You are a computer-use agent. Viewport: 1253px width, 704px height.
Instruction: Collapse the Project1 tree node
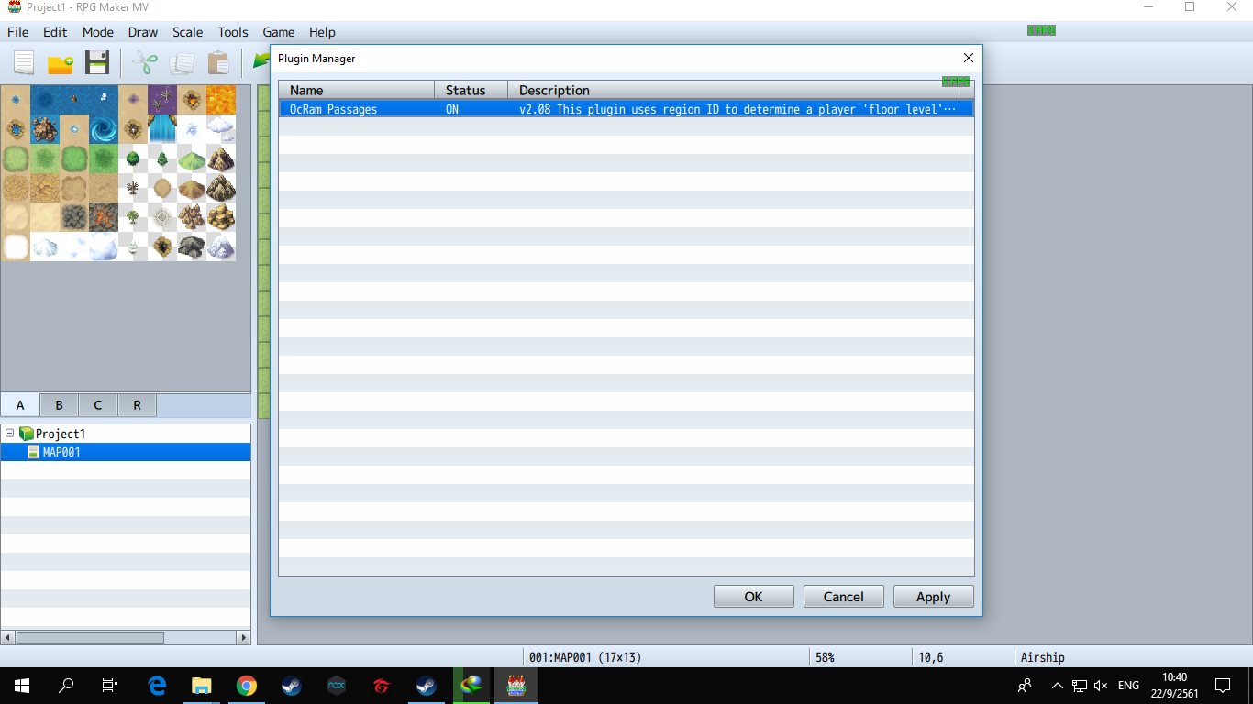coord(9,434)
